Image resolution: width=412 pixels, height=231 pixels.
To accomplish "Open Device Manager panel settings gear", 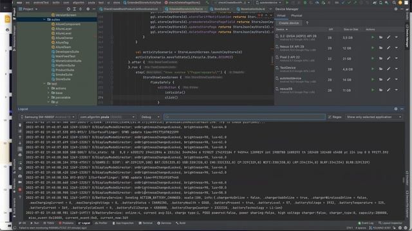I will point(396,9).
